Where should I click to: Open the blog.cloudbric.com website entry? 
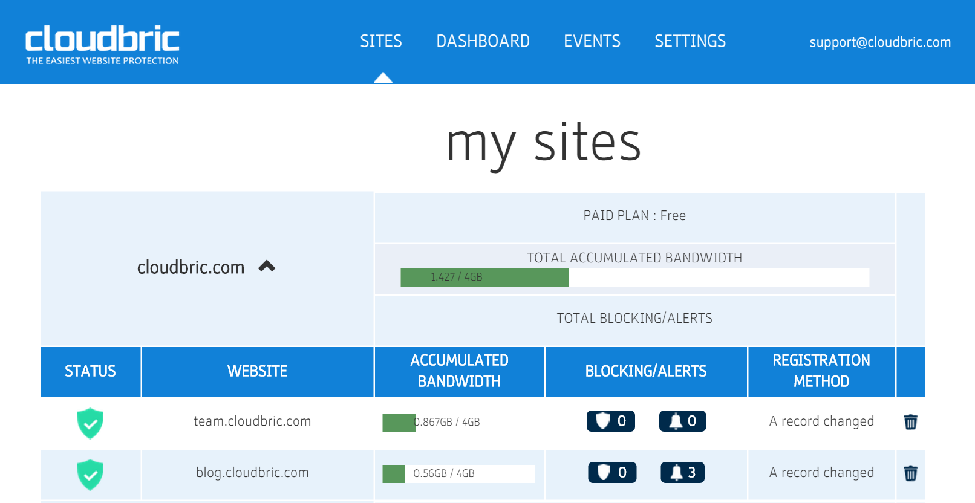click(252, 473)
